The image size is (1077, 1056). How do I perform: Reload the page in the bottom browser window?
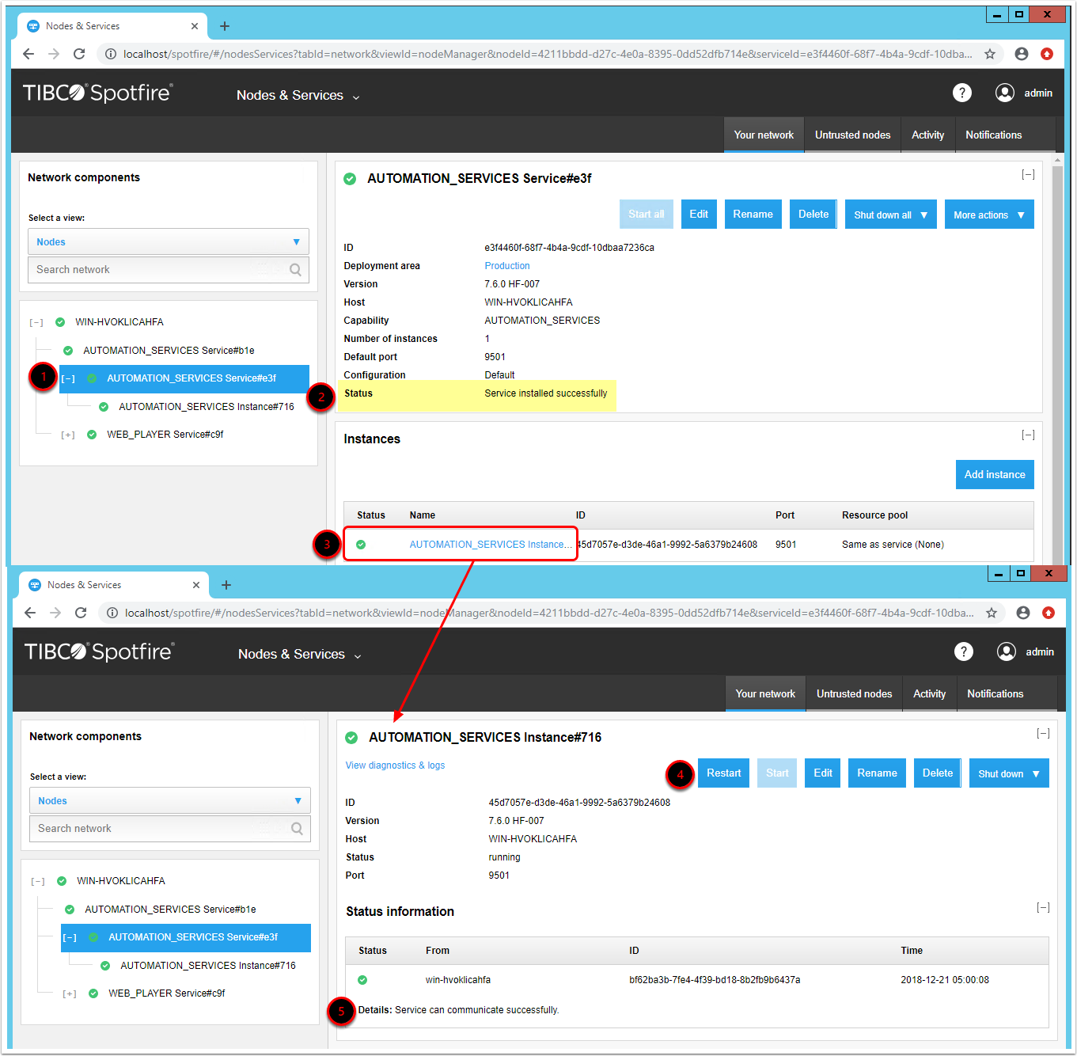pyautogui.click(x=81, y=613)
